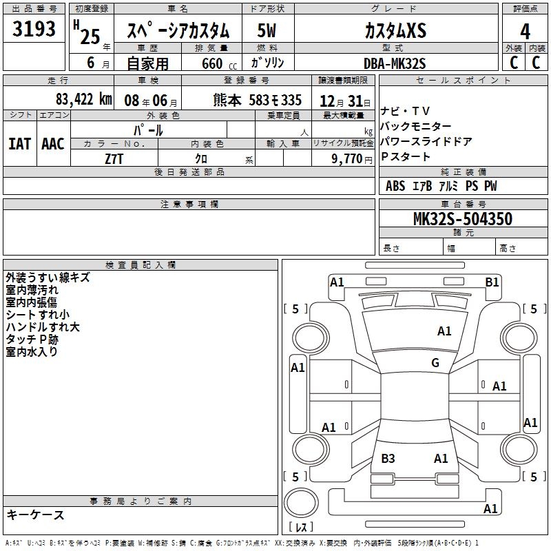
Task: Select the キーケース note in the office notice box
Action: 36,515
